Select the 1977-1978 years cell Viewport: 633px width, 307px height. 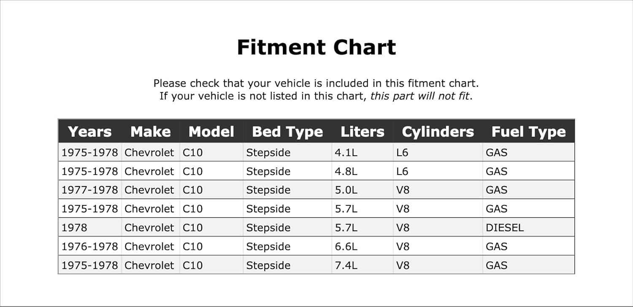pyautogui.click(x=89, y=190)
